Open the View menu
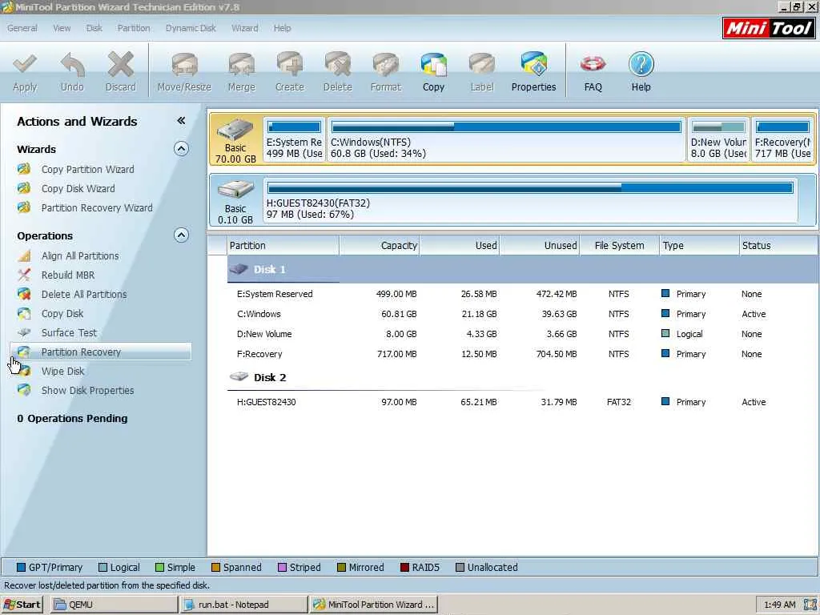Viewport: 820px width, 615px height. (62, 28)
